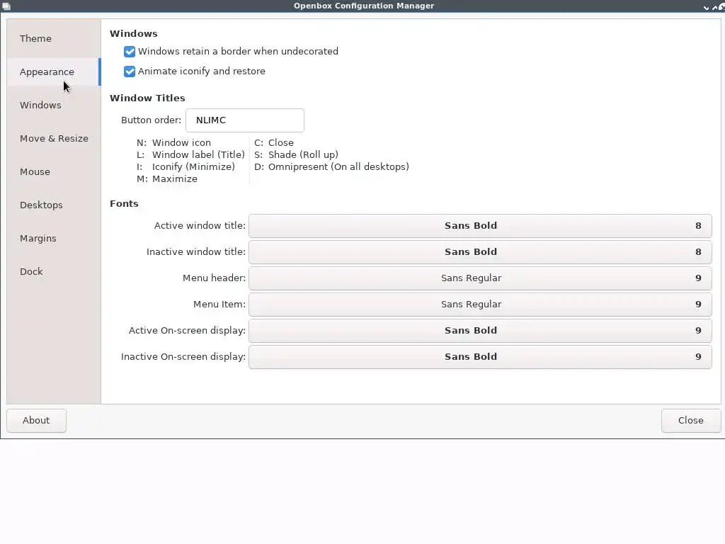Screen dimensions: 725x544
Task: Pick the Inactive On-screen display font
Action: tap(480, 357)
